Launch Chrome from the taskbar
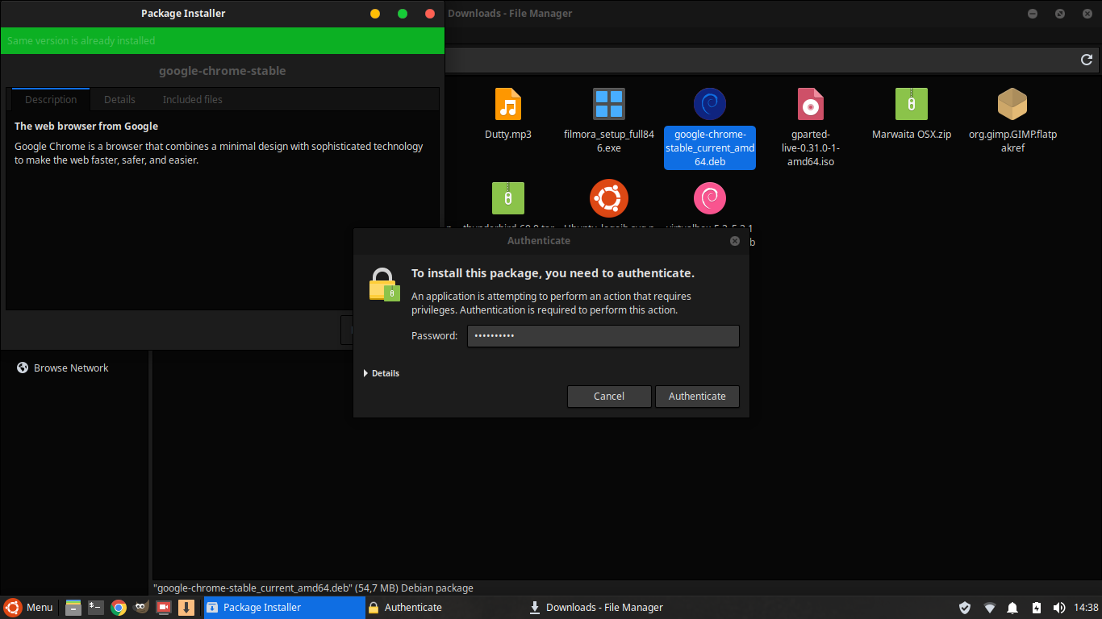 click(119, 608)
